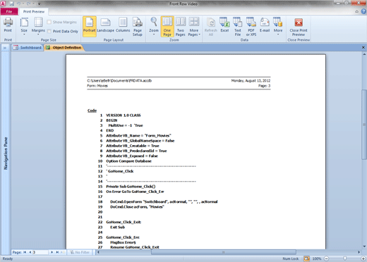The height and width of the screenshot is (262, 367).
Task: Export to Text File
Action: 238,27
